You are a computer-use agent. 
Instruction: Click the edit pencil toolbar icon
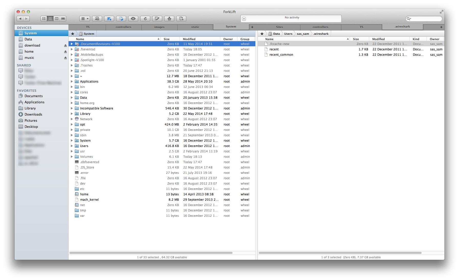coord(157,19)
